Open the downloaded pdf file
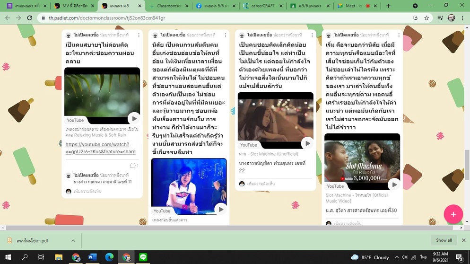 click(x=32, y=241)
